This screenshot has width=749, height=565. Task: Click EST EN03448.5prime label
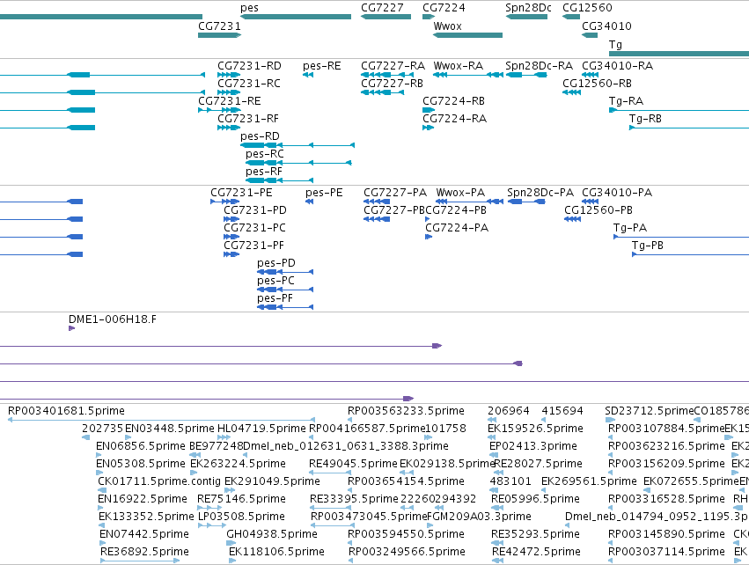tap(170, 429)
